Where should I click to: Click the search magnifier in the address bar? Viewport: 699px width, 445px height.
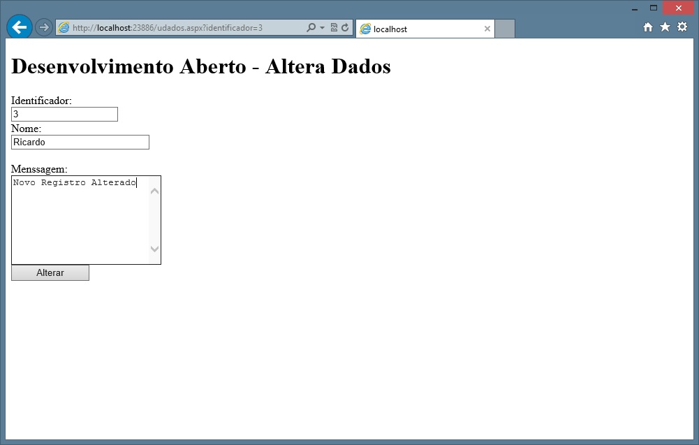pos(311,28)
